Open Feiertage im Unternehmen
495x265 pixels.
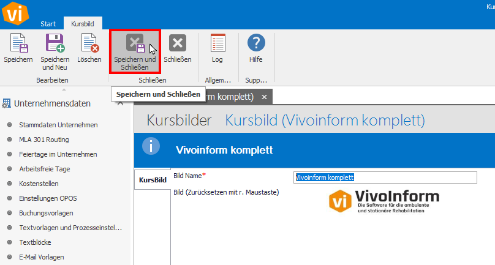pos(58,154)
